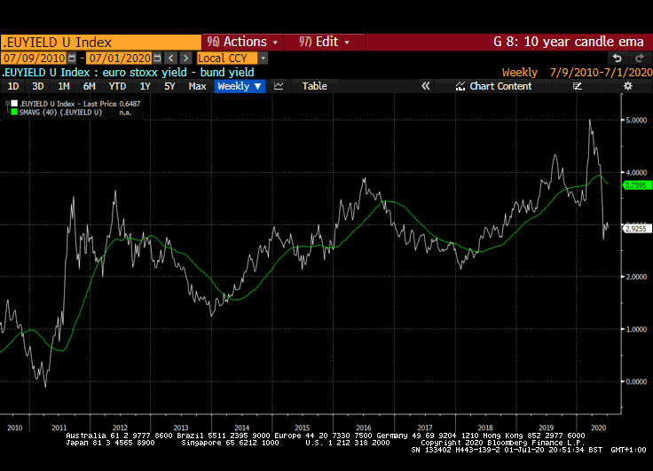Select the 5Y time range tab
This screenshot has height=471, width=653.
click(x=169, y=86)
